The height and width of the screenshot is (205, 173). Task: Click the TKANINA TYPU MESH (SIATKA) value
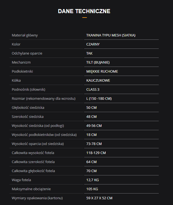point(111,35)
